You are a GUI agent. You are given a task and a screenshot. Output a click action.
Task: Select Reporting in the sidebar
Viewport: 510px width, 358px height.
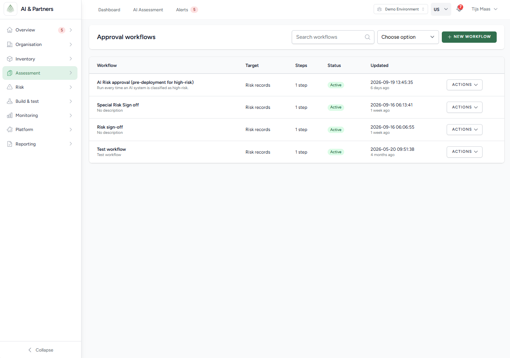40,144
